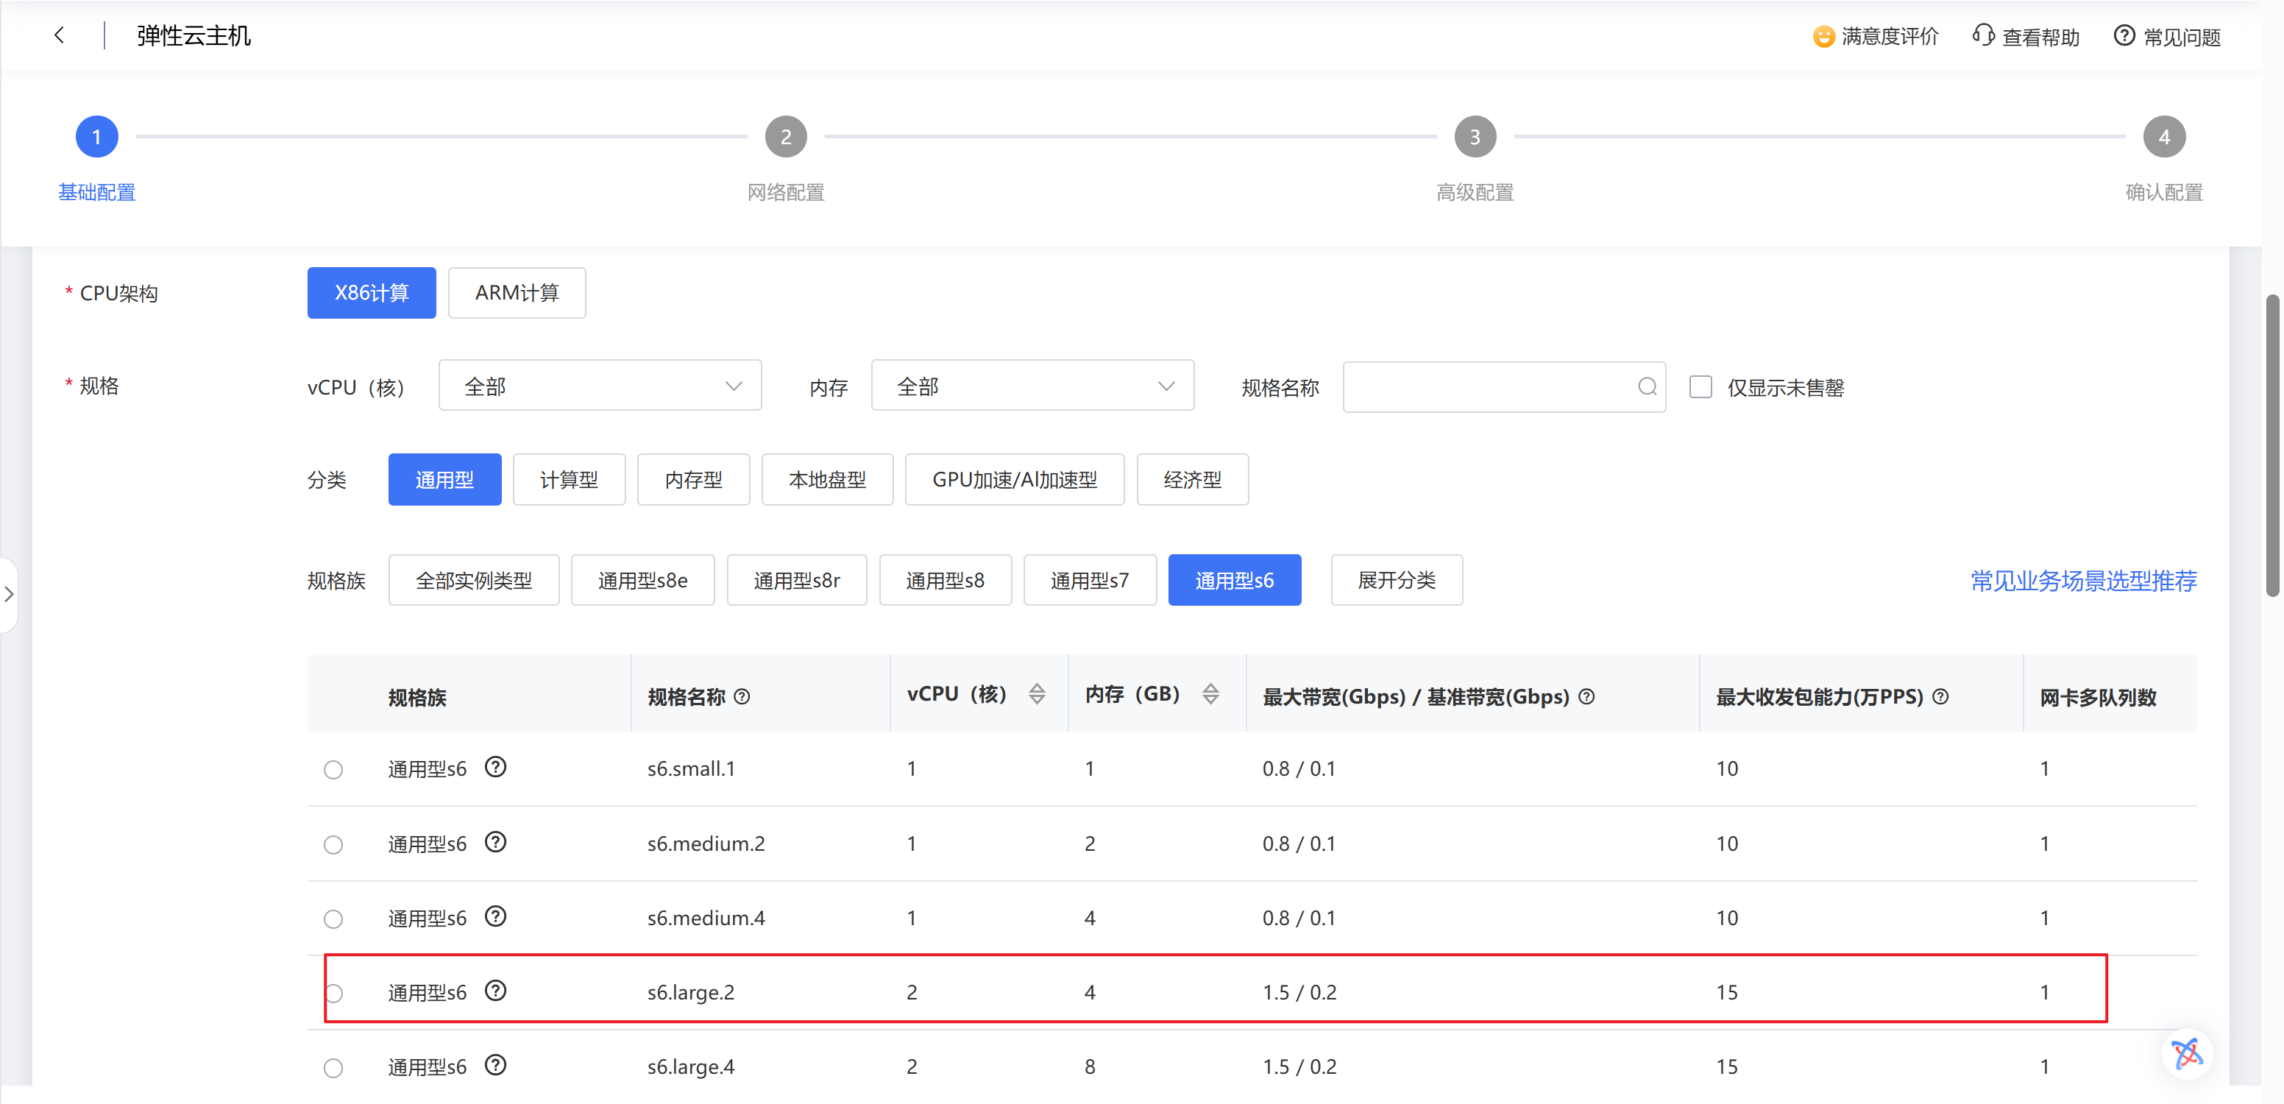Open the 内存 全部 dropdown
The height and width of the screenshot is (1104, 2284).
pos(1032,386)
